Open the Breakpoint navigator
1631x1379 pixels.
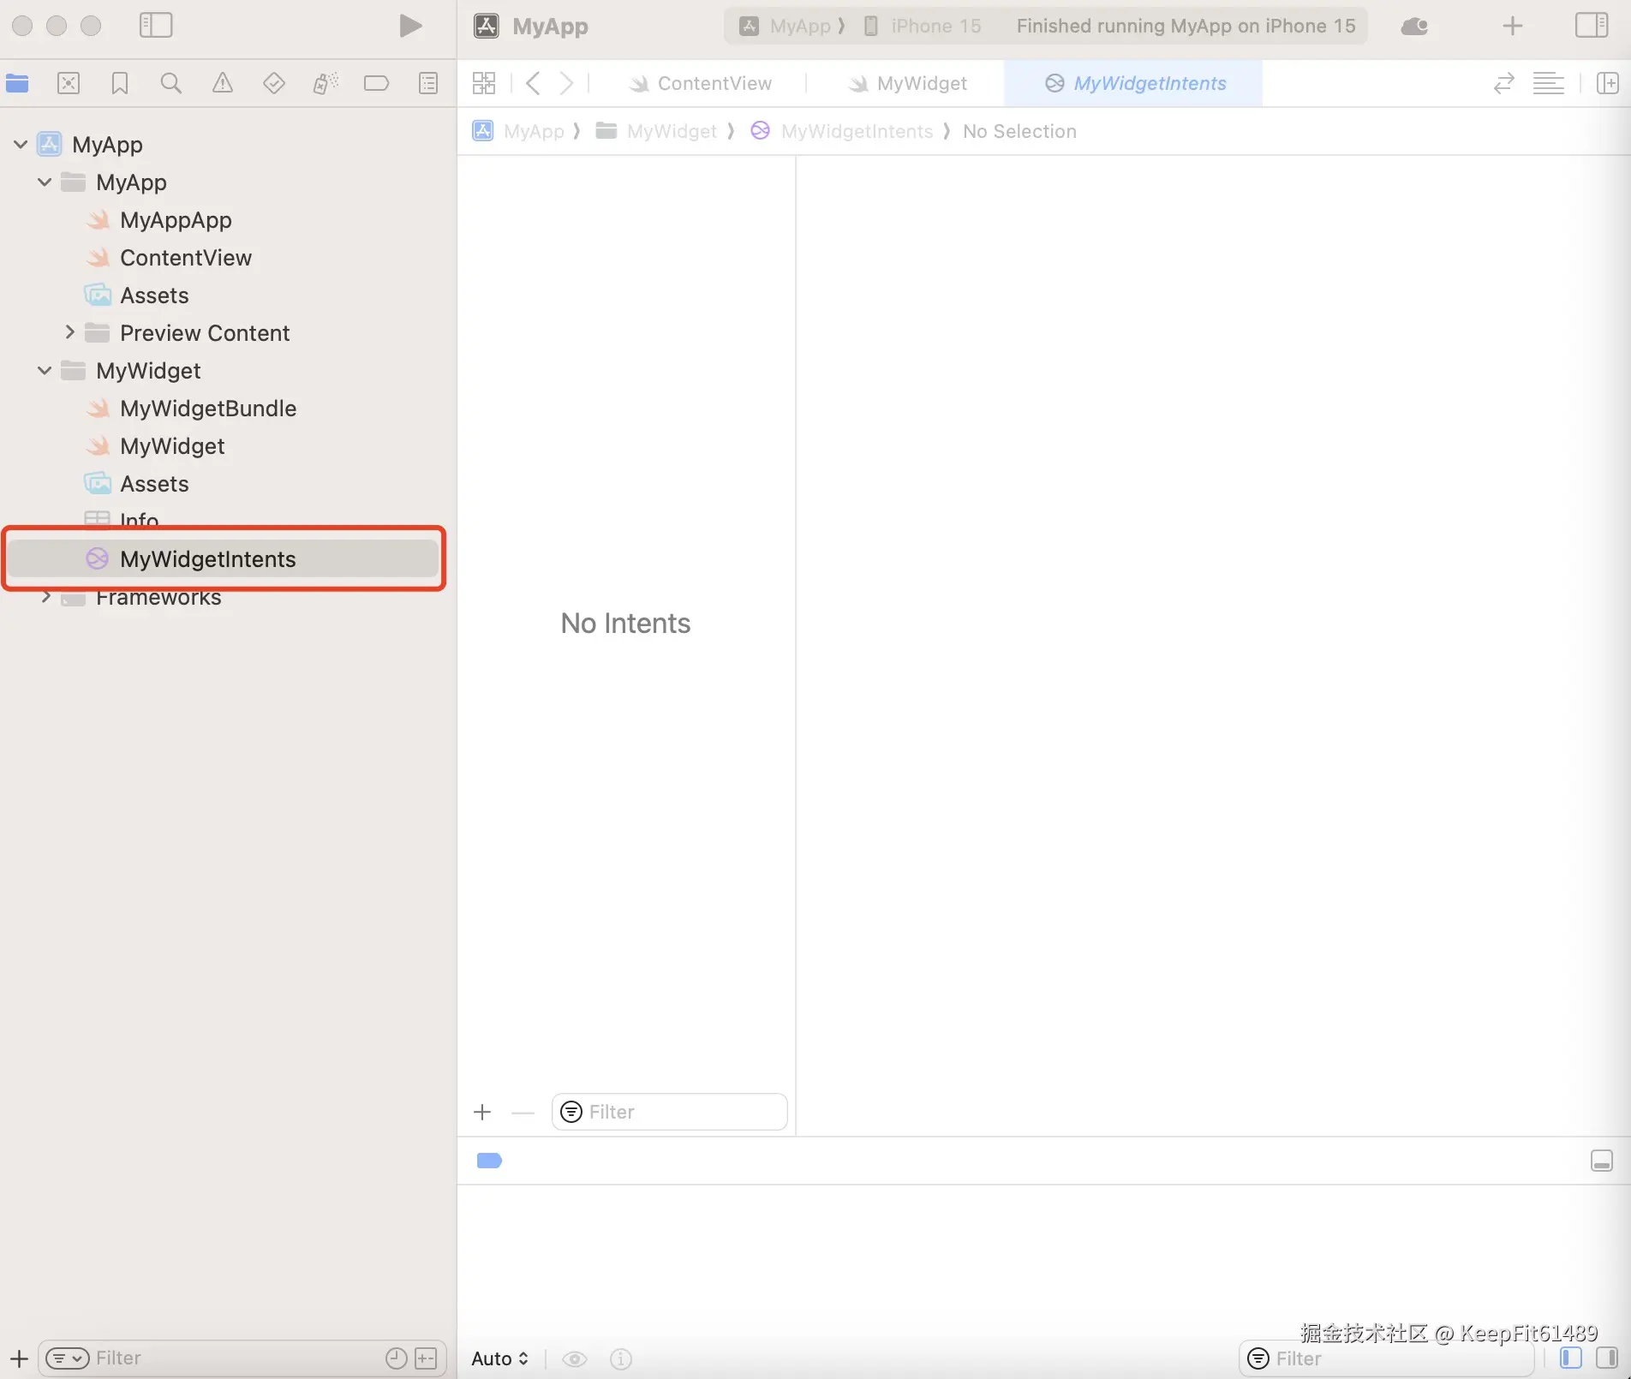tap(376, 83)
